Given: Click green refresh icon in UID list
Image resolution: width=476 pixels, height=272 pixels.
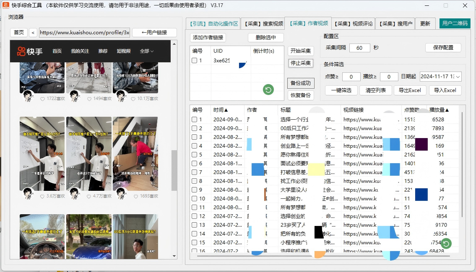Looking at the screenshot, I should [x=268, y=90].
